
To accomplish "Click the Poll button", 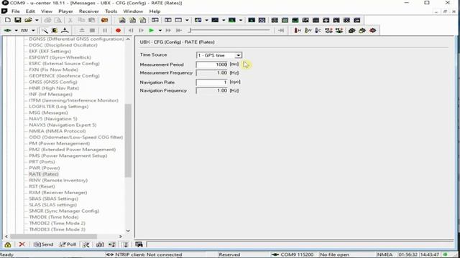I will point(68,244).
